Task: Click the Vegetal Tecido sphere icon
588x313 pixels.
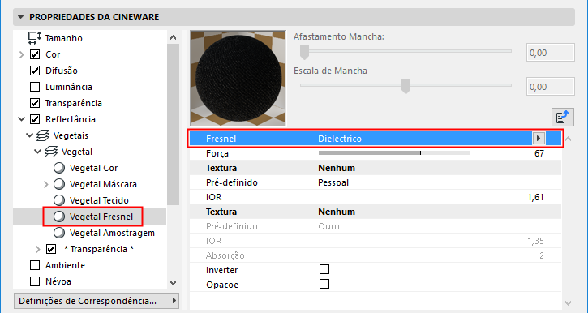Action: pos(59,200)
